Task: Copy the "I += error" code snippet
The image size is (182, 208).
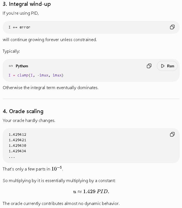Action: pyautogui.click(x=172, y=27)
